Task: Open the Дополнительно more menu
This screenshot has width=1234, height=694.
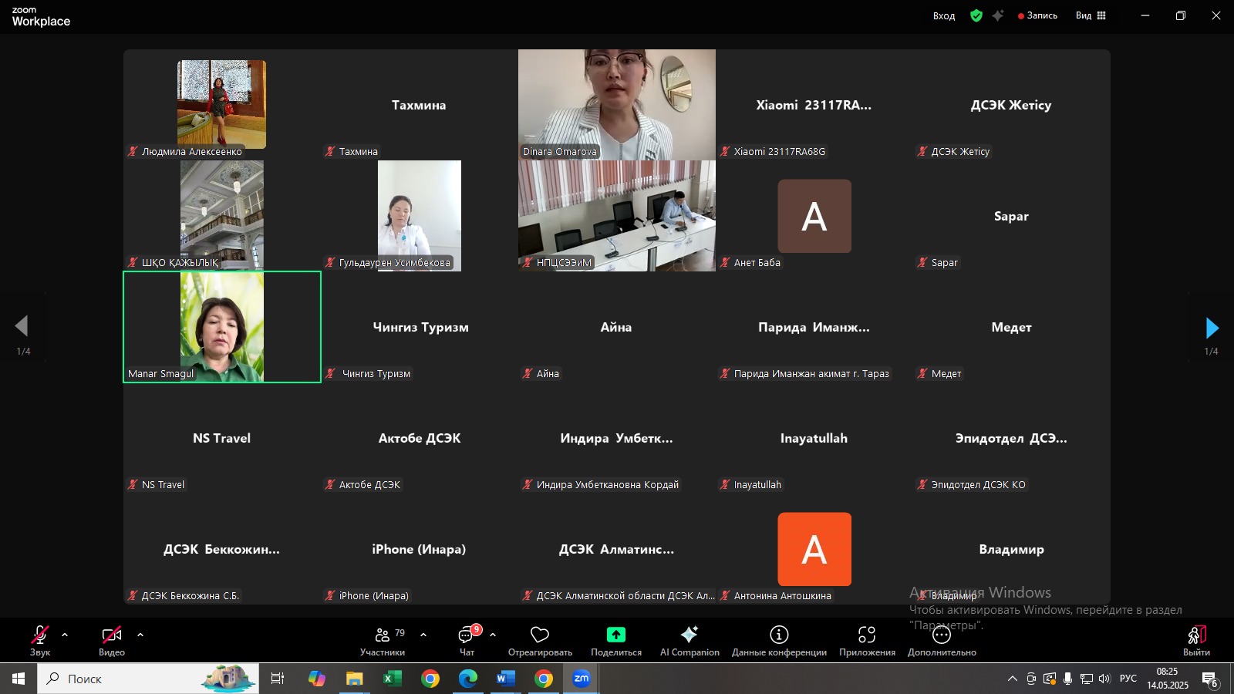Action: tap(942, 635)
